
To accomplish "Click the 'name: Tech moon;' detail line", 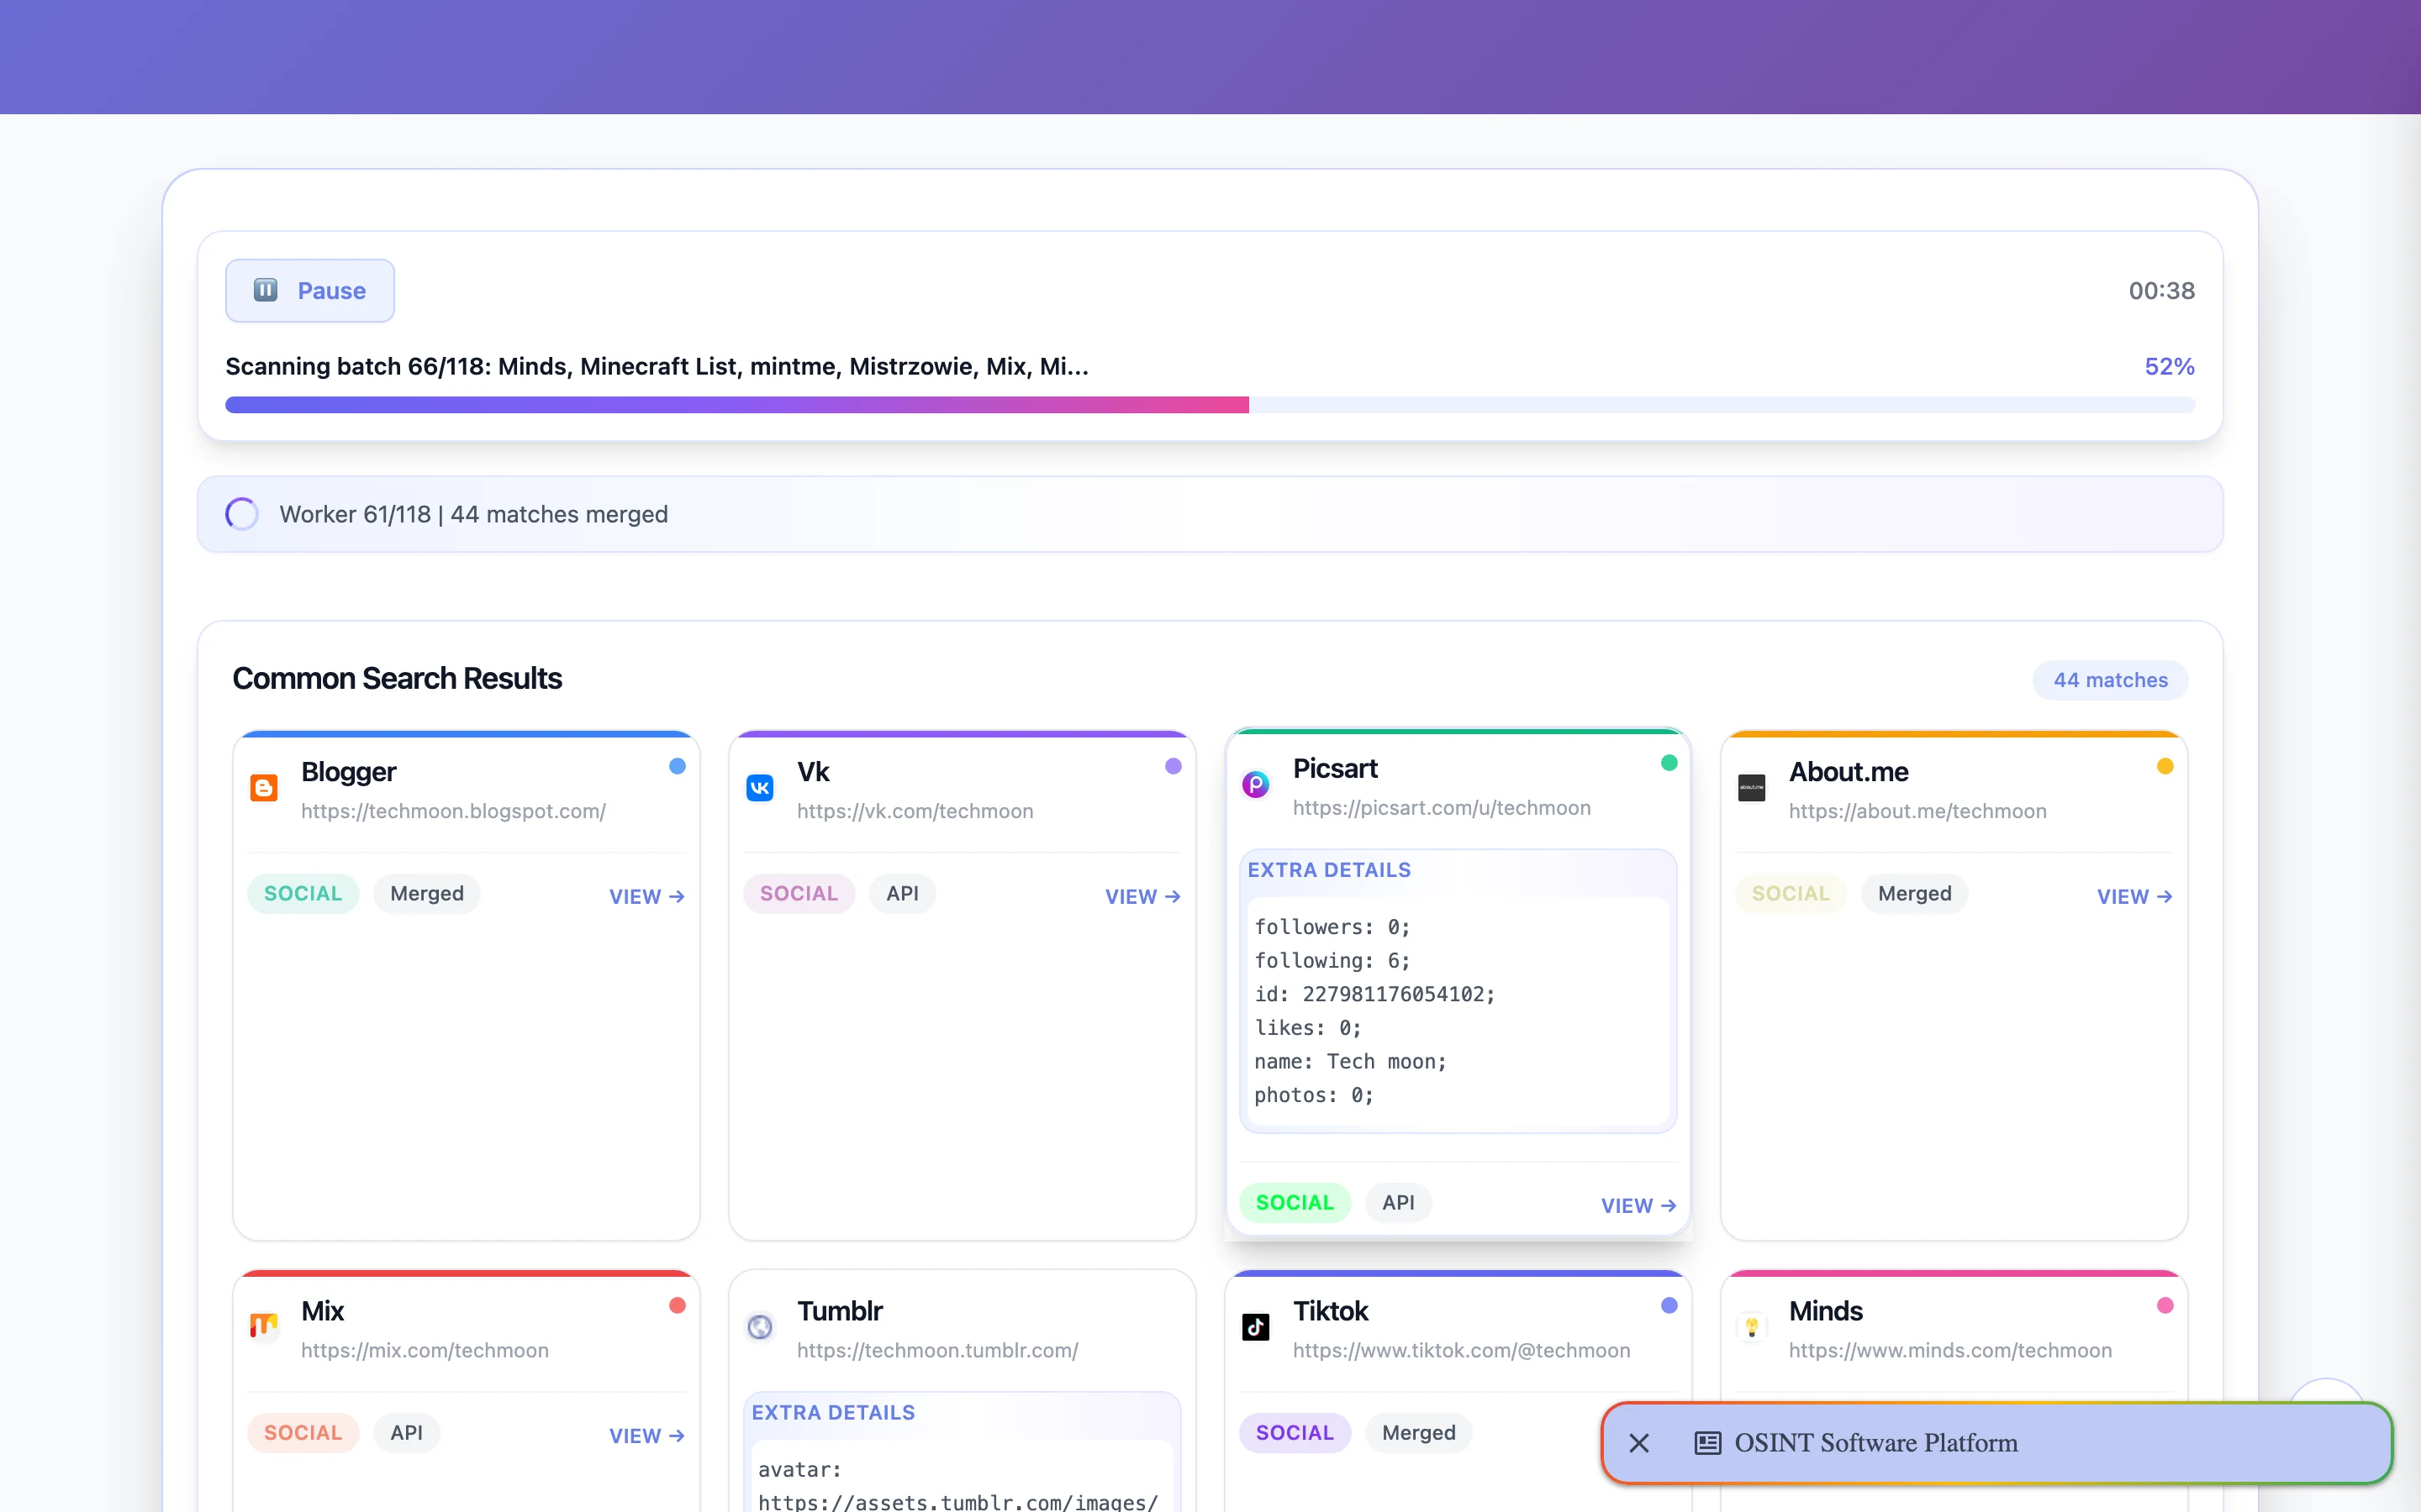I will tap(1351, 1061).
